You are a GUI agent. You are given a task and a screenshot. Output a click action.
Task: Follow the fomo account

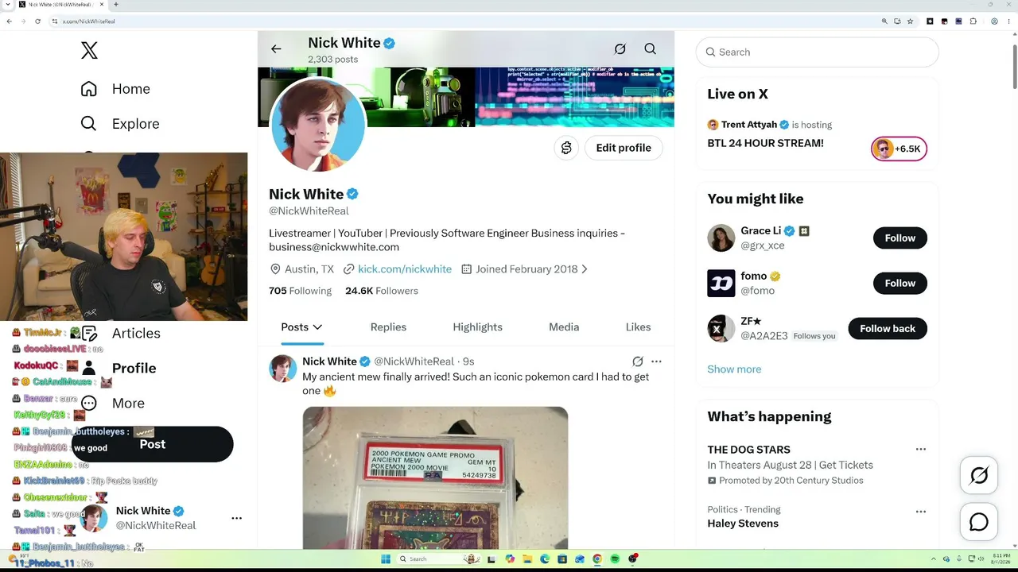900,284
